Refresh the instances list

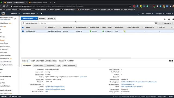(x=169, y=19)
